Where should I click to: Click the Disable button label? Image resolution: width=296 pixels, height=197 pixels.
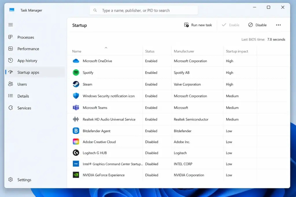point(261,25)
